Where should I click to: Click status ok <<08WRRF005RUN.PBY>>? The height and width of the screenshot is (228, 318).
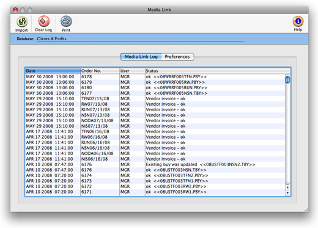[x=177, y=88]
